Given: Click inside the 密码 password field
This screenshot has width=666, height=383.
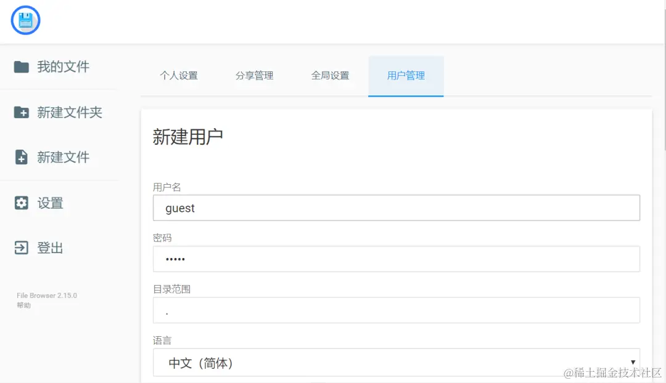Looking at the screenshot, I should click(395, 259).
